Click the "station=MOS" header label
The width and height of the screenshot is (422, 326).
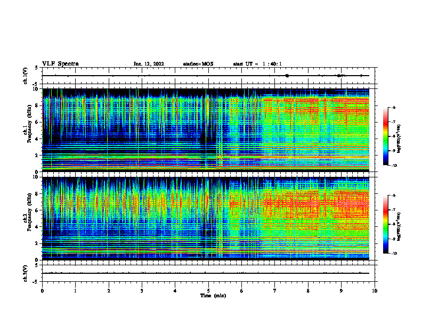click(198, 64)
